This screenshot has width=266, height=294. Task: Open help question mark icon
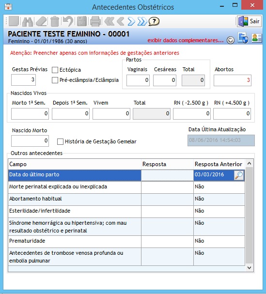pos(154,21)
